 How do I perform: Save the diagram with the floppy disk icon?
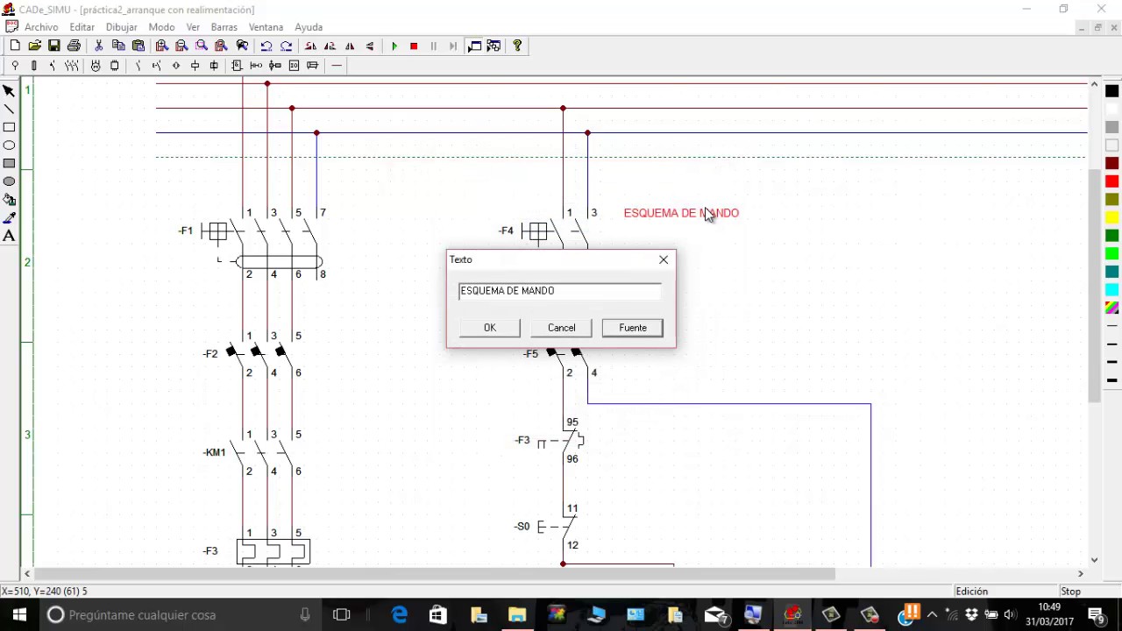pos(54,46)
